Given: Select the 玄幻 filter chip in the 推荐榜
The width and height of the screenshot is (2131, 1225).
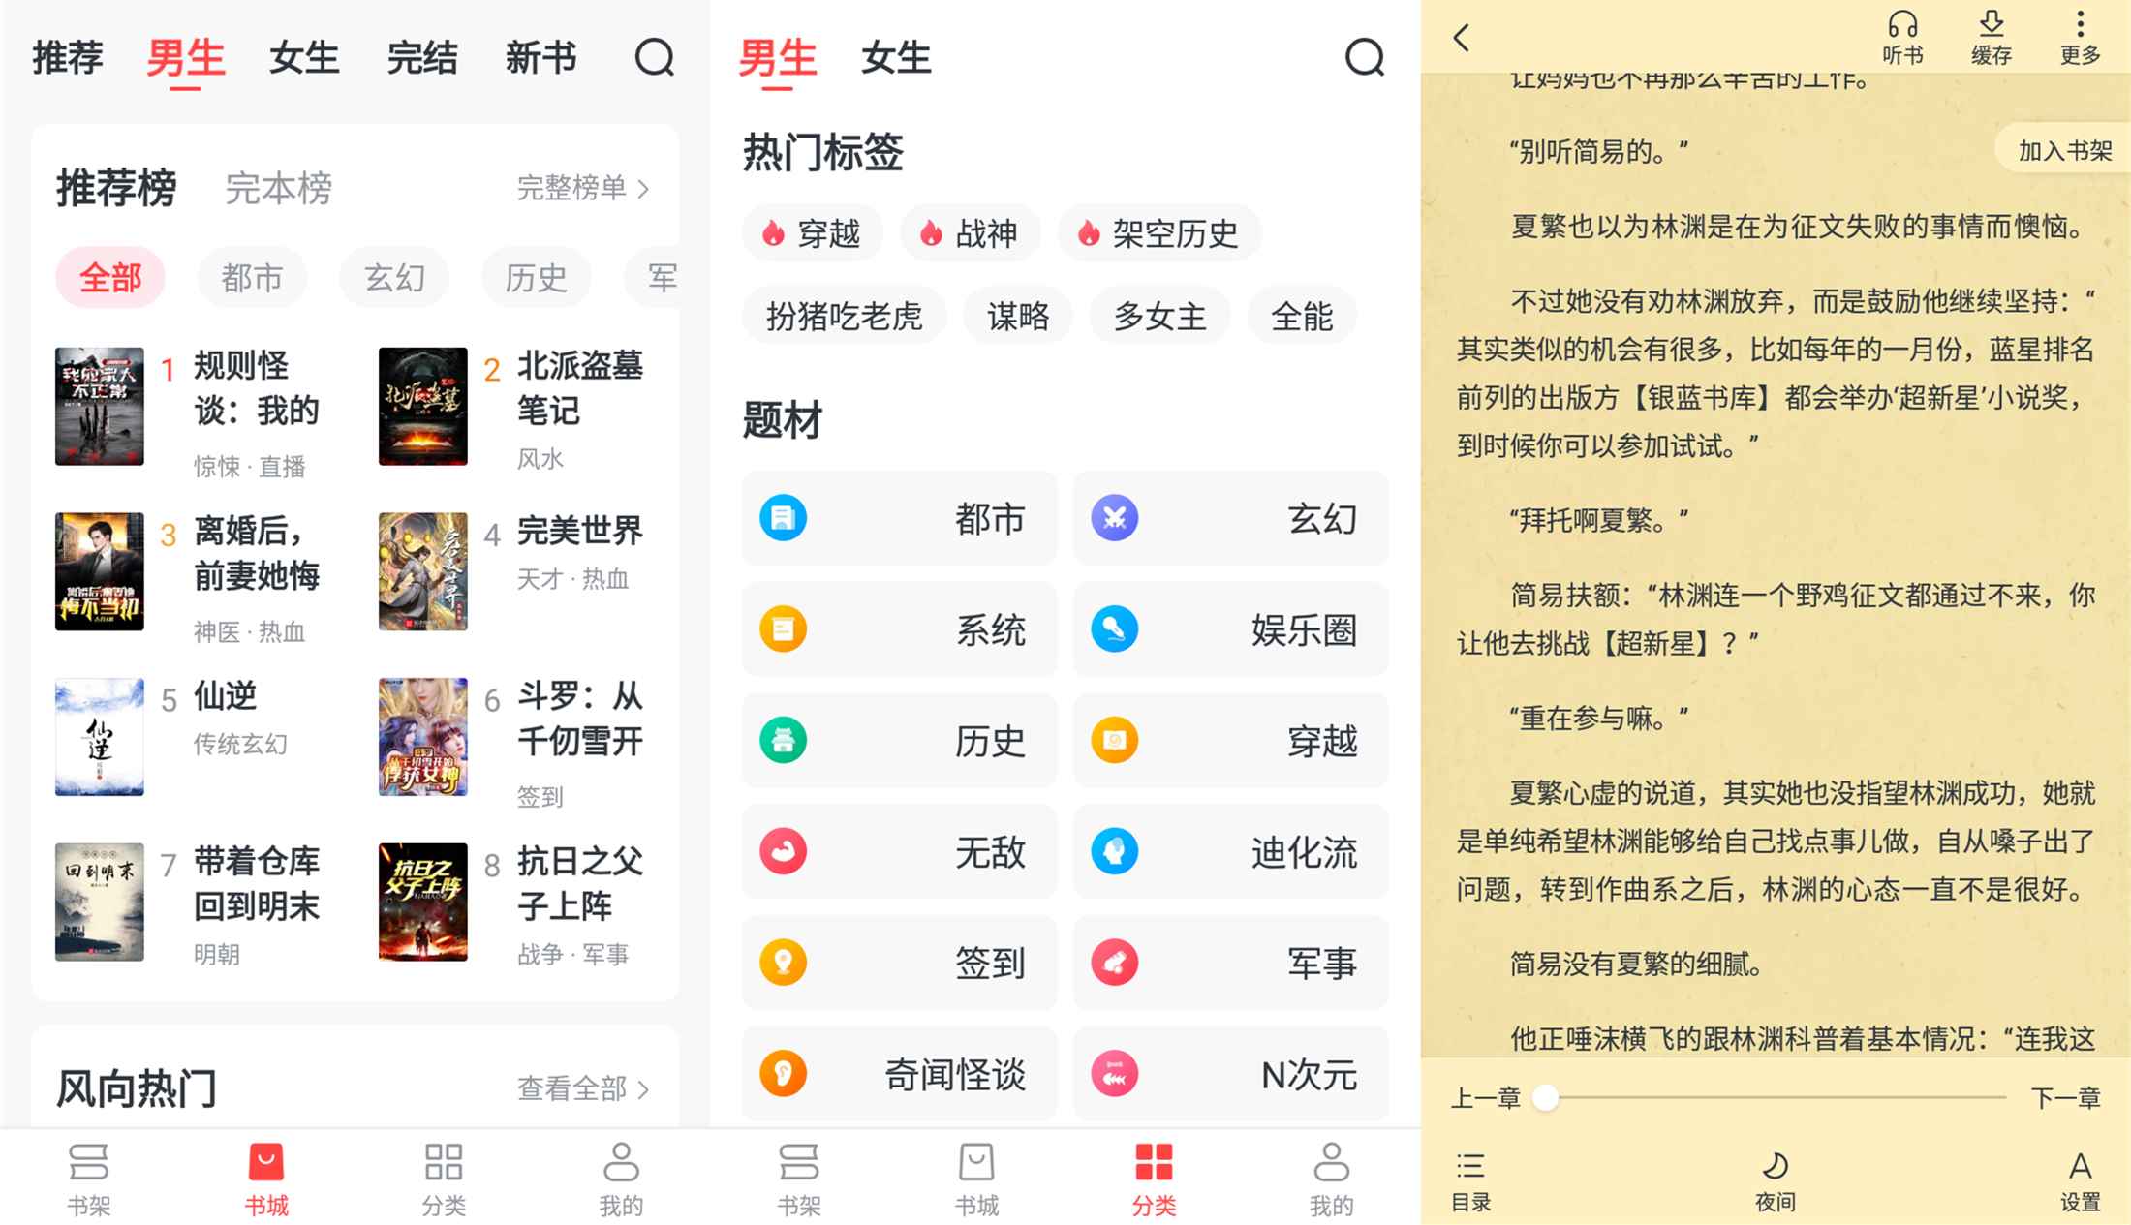Looking at the screenshot, I should click(x=394, y=278).
